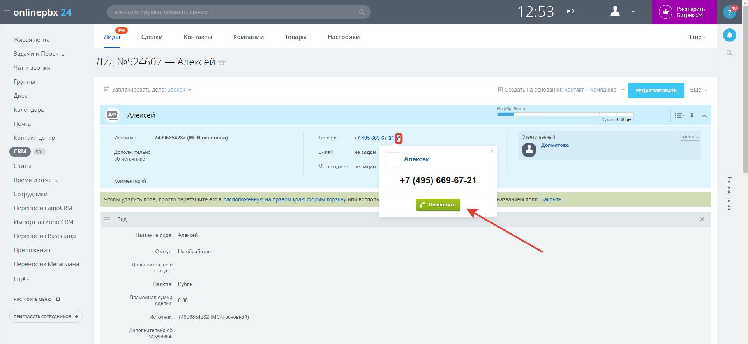
Task: Close the Лид section with X
Action: [702, 219]
